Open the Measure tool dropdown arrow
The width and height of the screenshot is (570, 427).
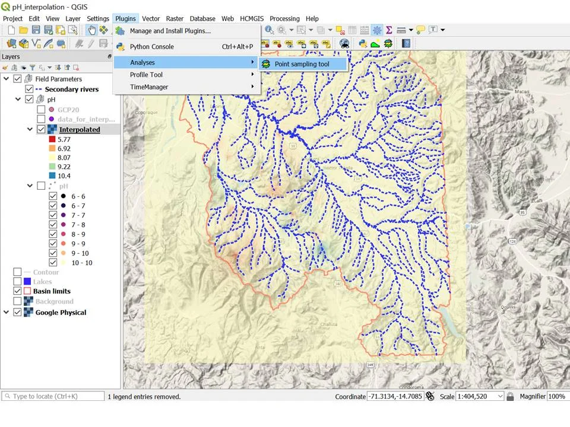(411, 30)
